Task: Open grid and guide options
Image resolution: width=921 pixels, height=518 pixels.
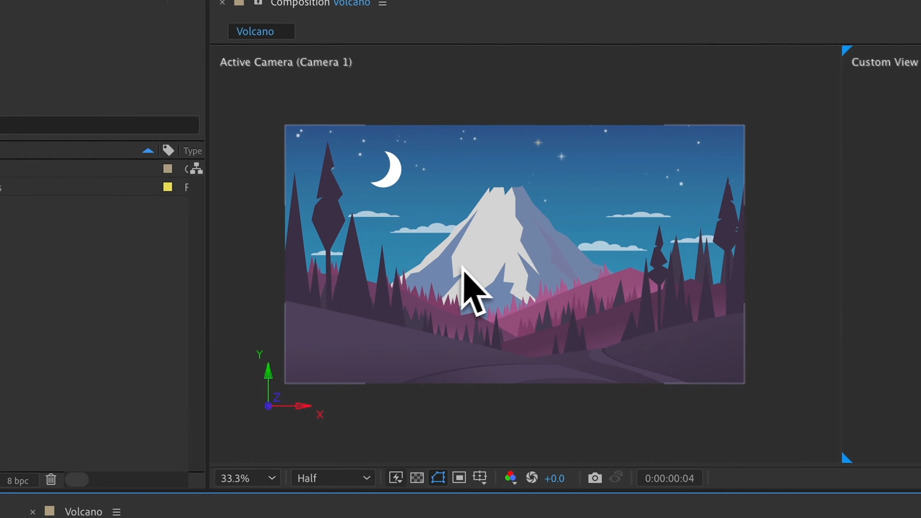Action: point(480,478)
